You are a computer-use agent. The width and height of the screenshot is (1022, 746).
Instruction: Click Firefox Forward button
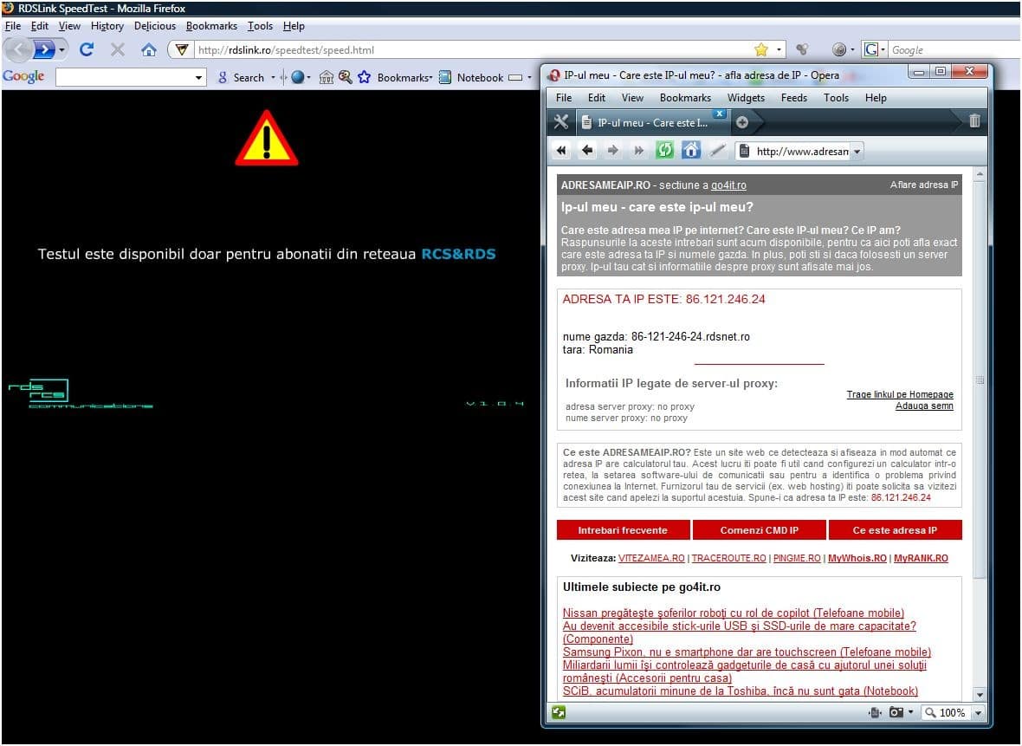tap(43, 49)
